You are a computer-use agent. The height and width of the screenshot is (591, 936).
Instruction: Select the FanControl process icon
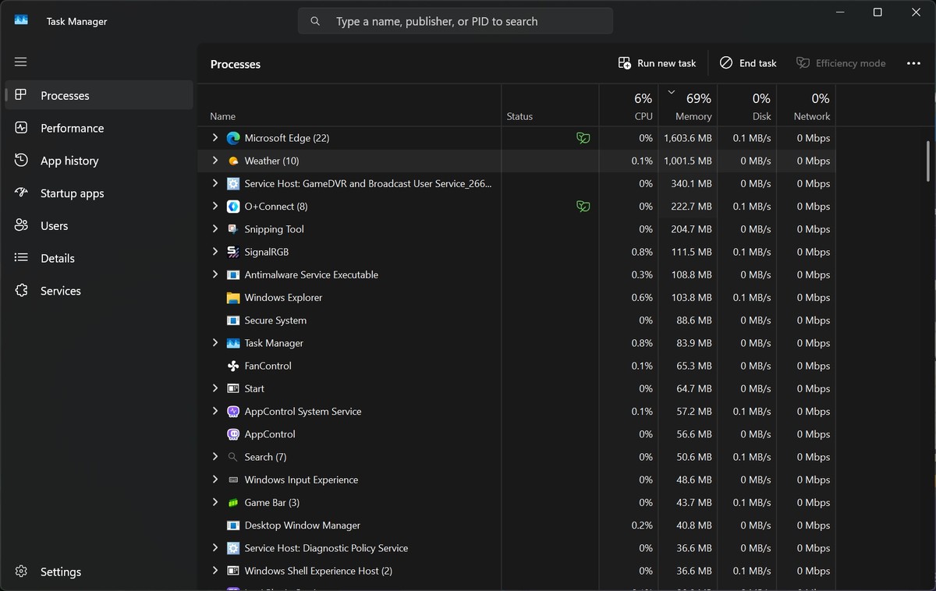(232, 366)
